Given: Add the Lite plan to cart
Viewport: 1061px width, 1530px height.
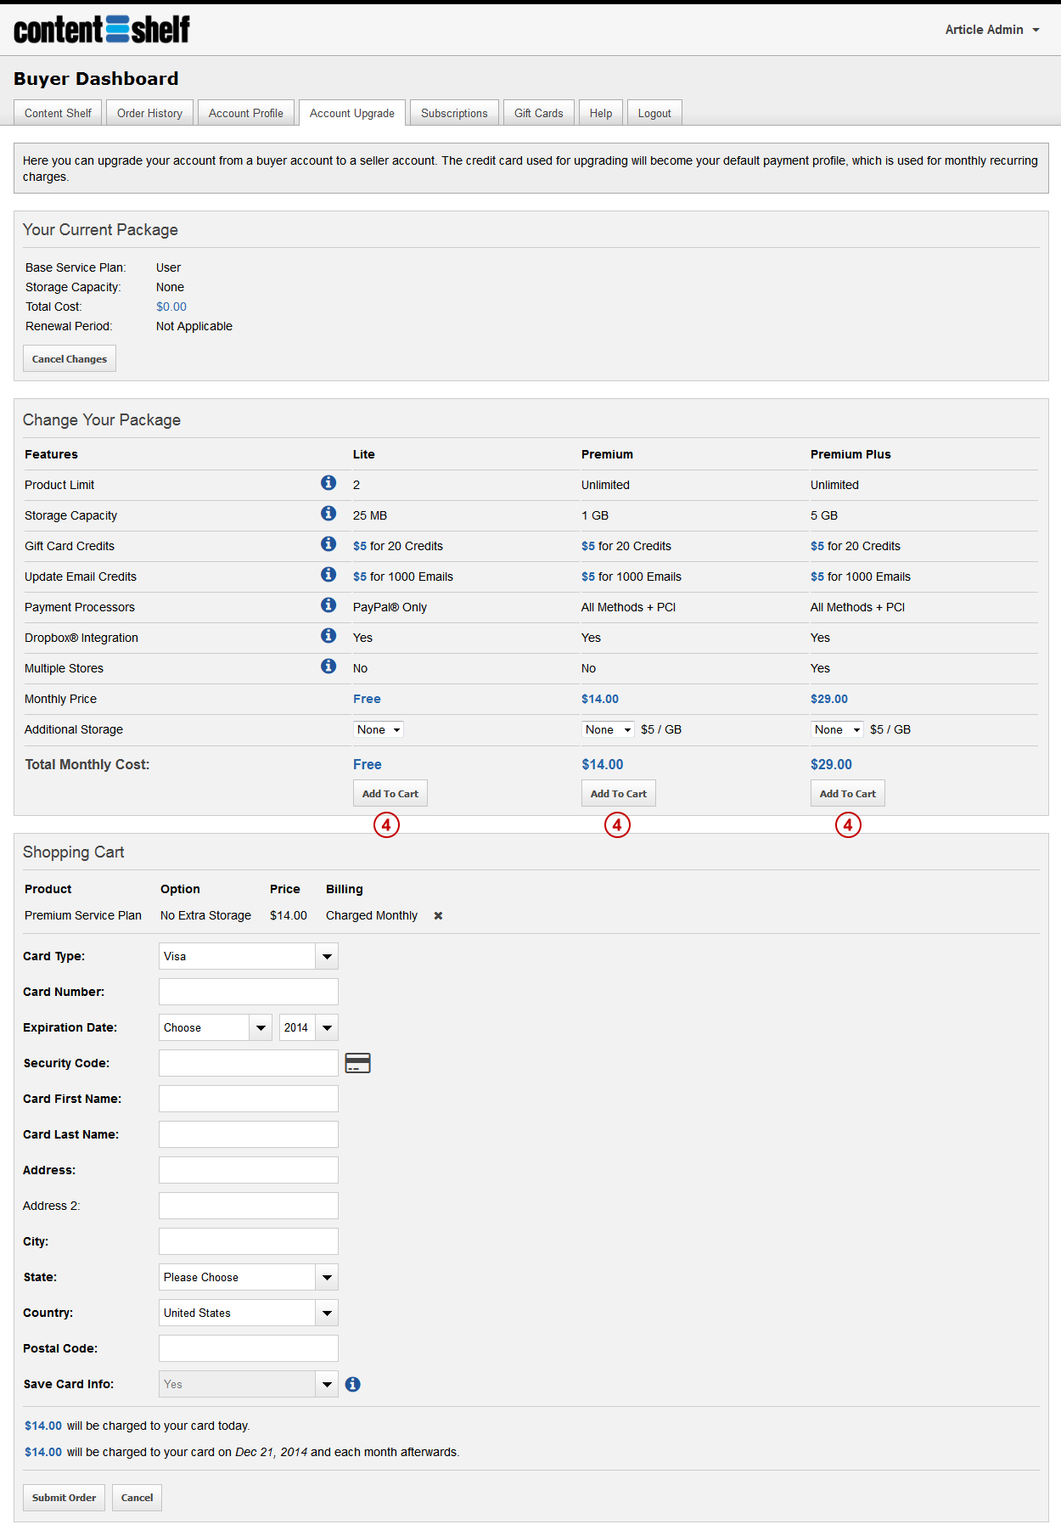Looking at the screenshot, I should click(x=390, y=793).
